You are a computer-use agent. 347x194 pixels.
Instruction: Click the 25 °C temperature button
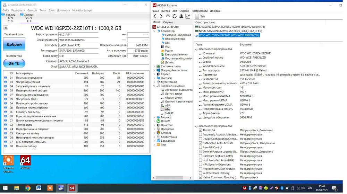(14, 63)
